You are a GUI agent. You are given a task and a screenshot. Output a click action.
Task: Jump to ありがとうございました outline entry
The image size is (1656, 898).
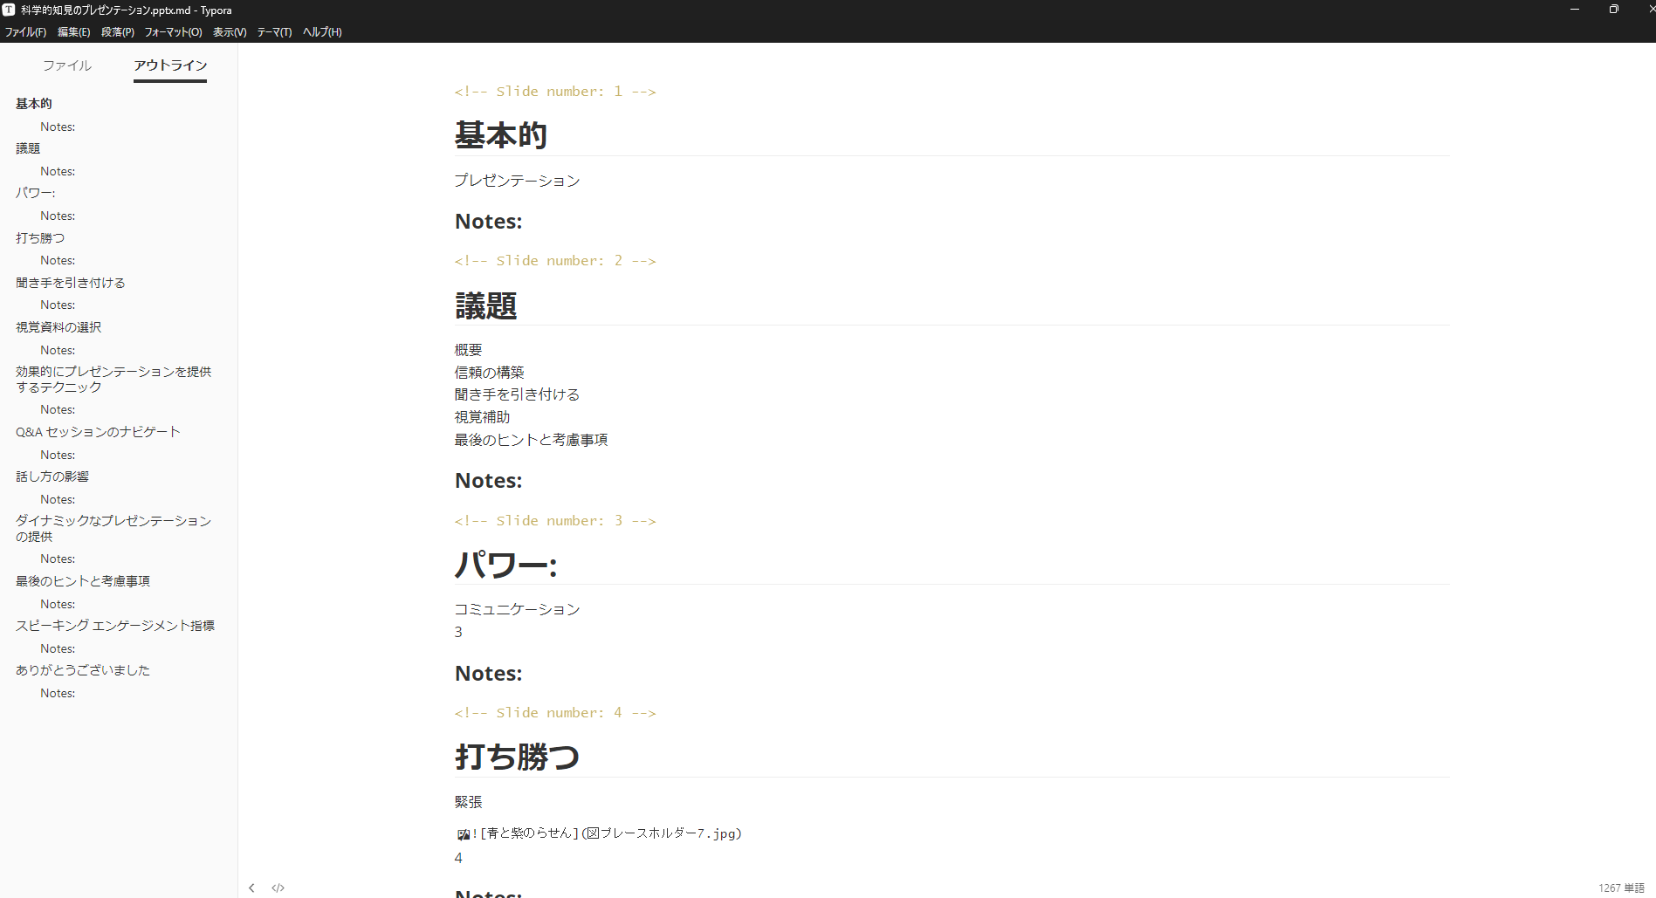click(x=81, y=669)
